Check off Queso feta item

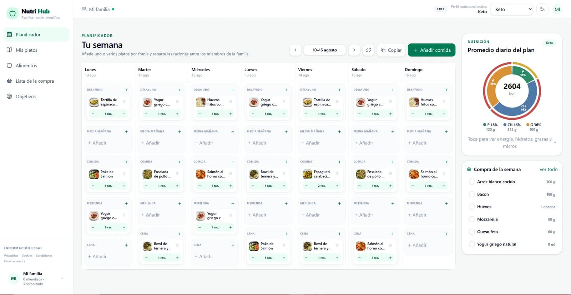472,232
